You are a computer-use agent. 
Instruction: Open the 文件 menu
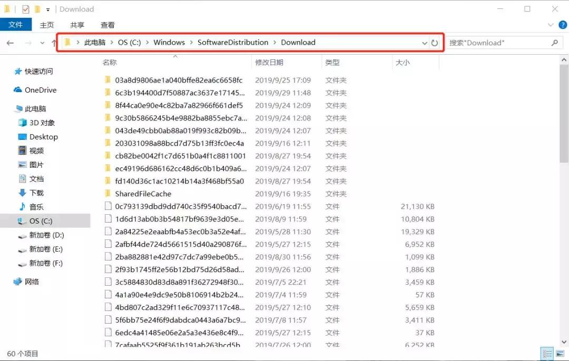click(x=16, y=24)
